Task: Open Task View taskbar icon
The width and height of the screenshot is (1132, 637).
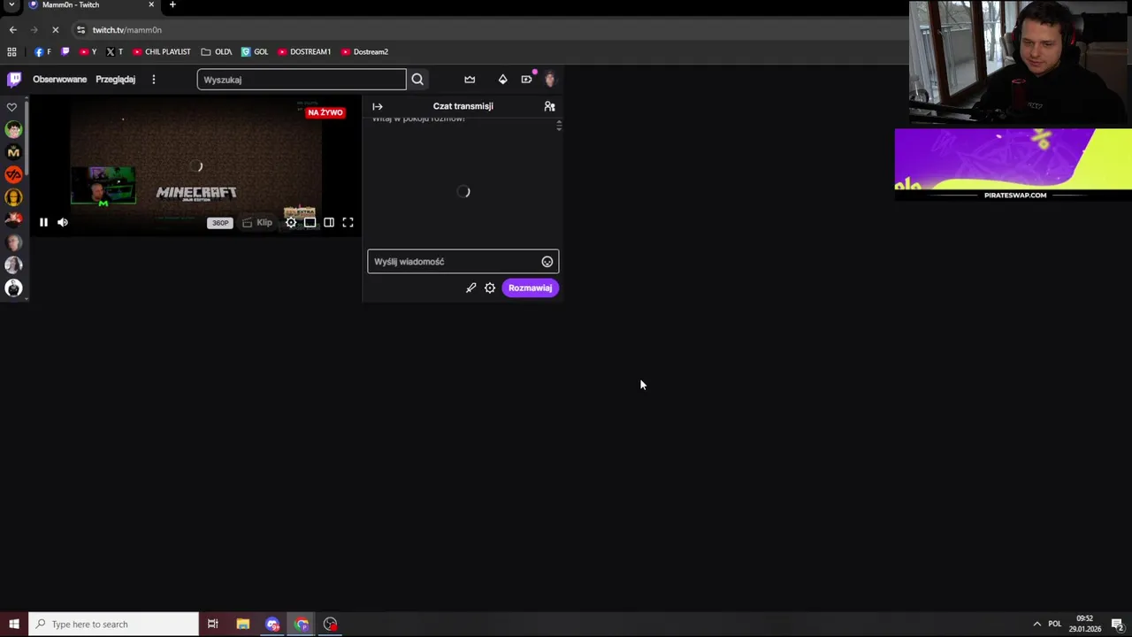Action: [213, 625]
